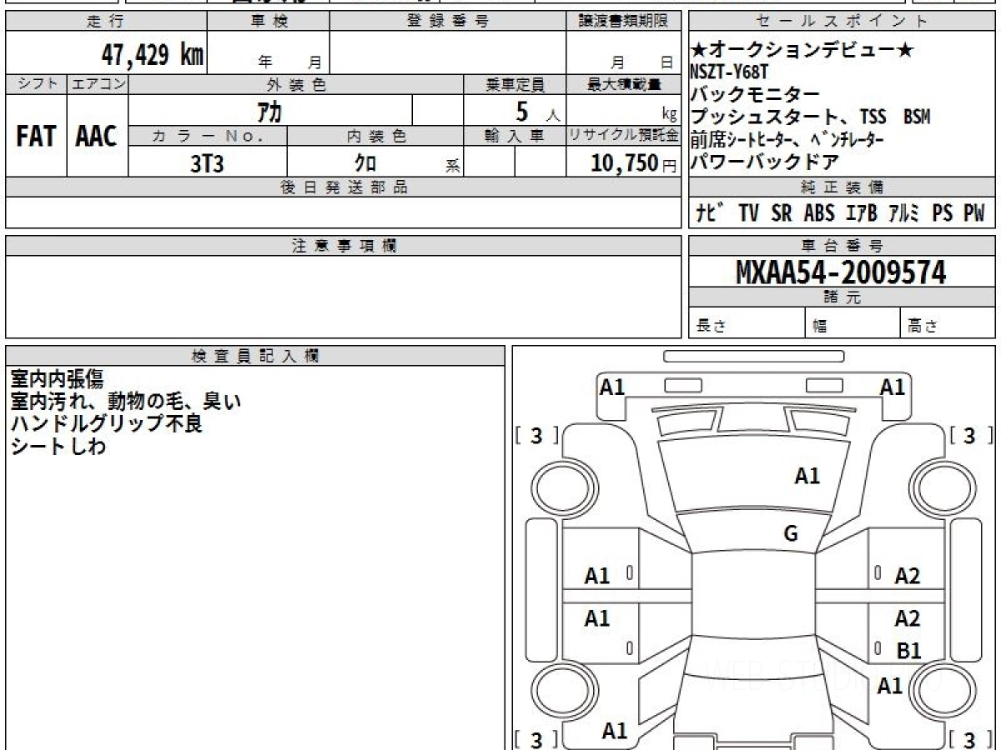Image resolution: width=1001 pixels, height=750 pixels.
Task: Click the 前席シートヒーター line
Action: tap(787, 139)
